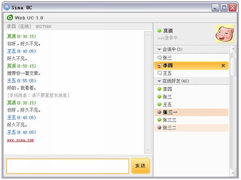Select online friend 张三 in 在线好友
Viewport: 241px width, 180px height.
(x=192, y=97)
